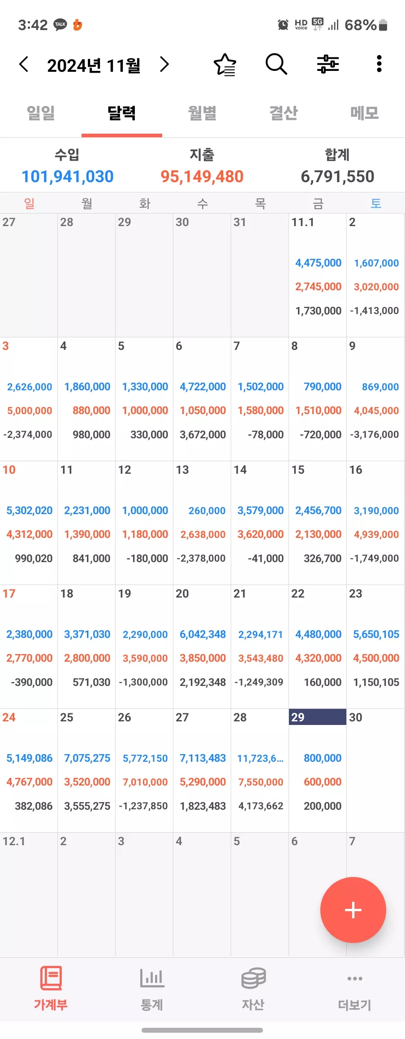
Task: Go to next month arrow
Action: tap(164, 64)
